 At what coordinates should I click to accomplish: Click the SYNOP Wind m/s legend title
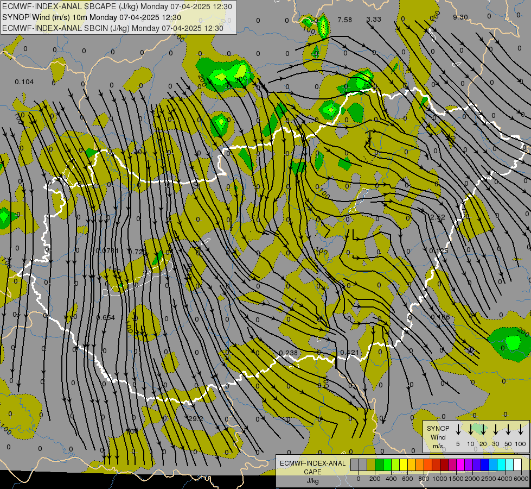(x=438, y=437)
